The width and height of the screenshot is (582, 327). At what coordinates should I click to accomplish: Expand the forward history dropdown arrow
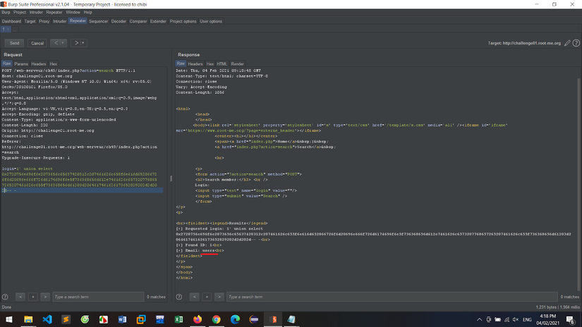(83, 43)
